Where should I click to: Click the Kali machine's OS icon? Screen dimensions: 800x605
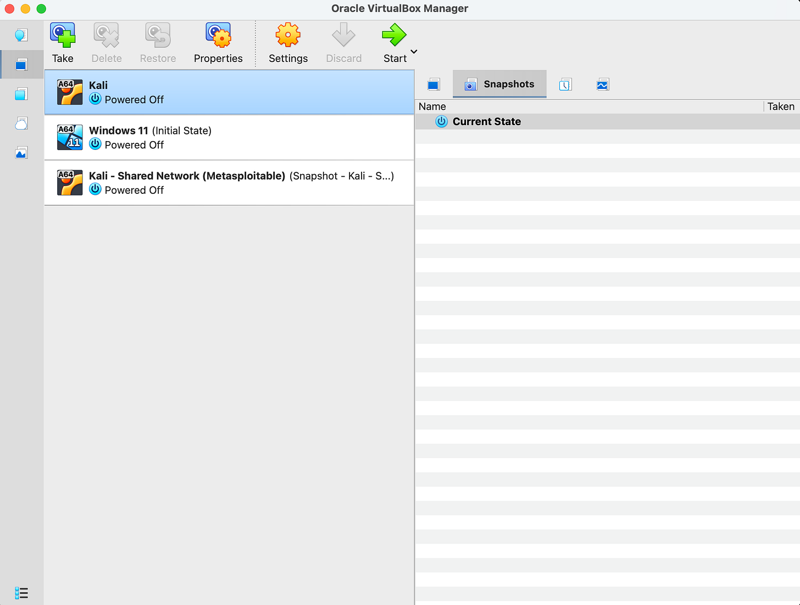(x=70, y=92)
